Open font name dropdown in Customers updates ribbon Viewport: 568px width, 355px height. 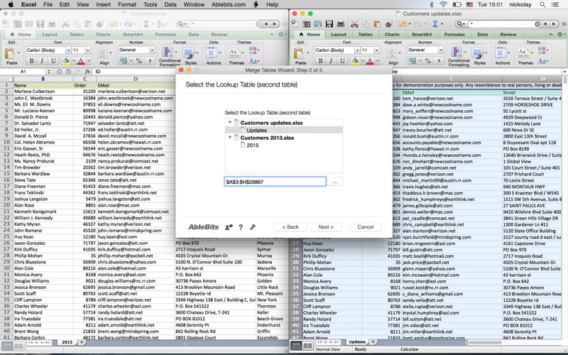pos(357,50)
